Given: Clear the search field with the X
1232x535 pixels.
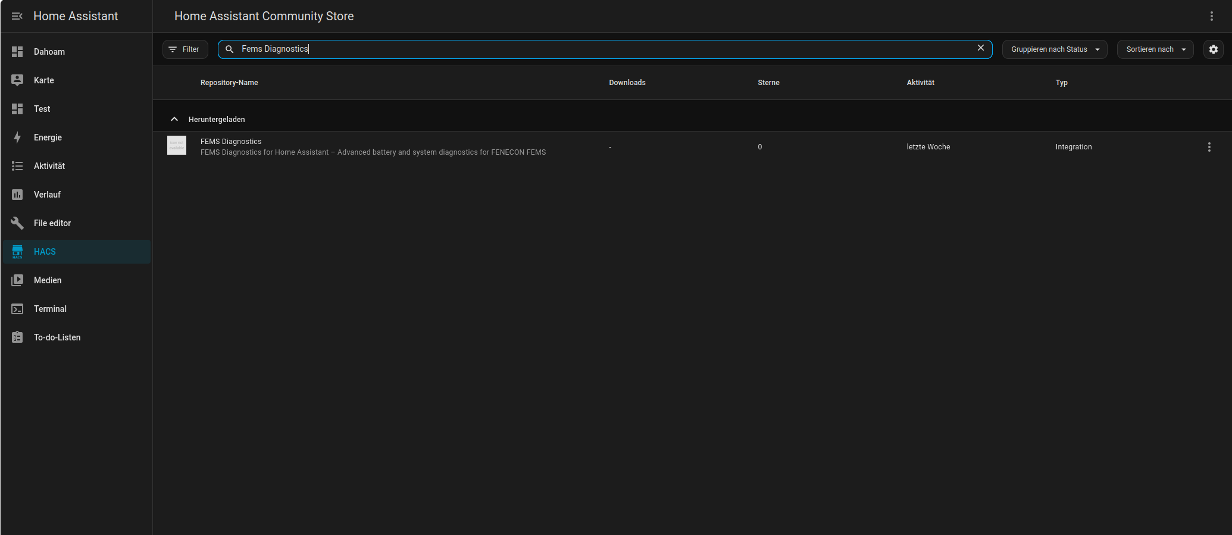Looking at the screenshot, I should 981,48.
